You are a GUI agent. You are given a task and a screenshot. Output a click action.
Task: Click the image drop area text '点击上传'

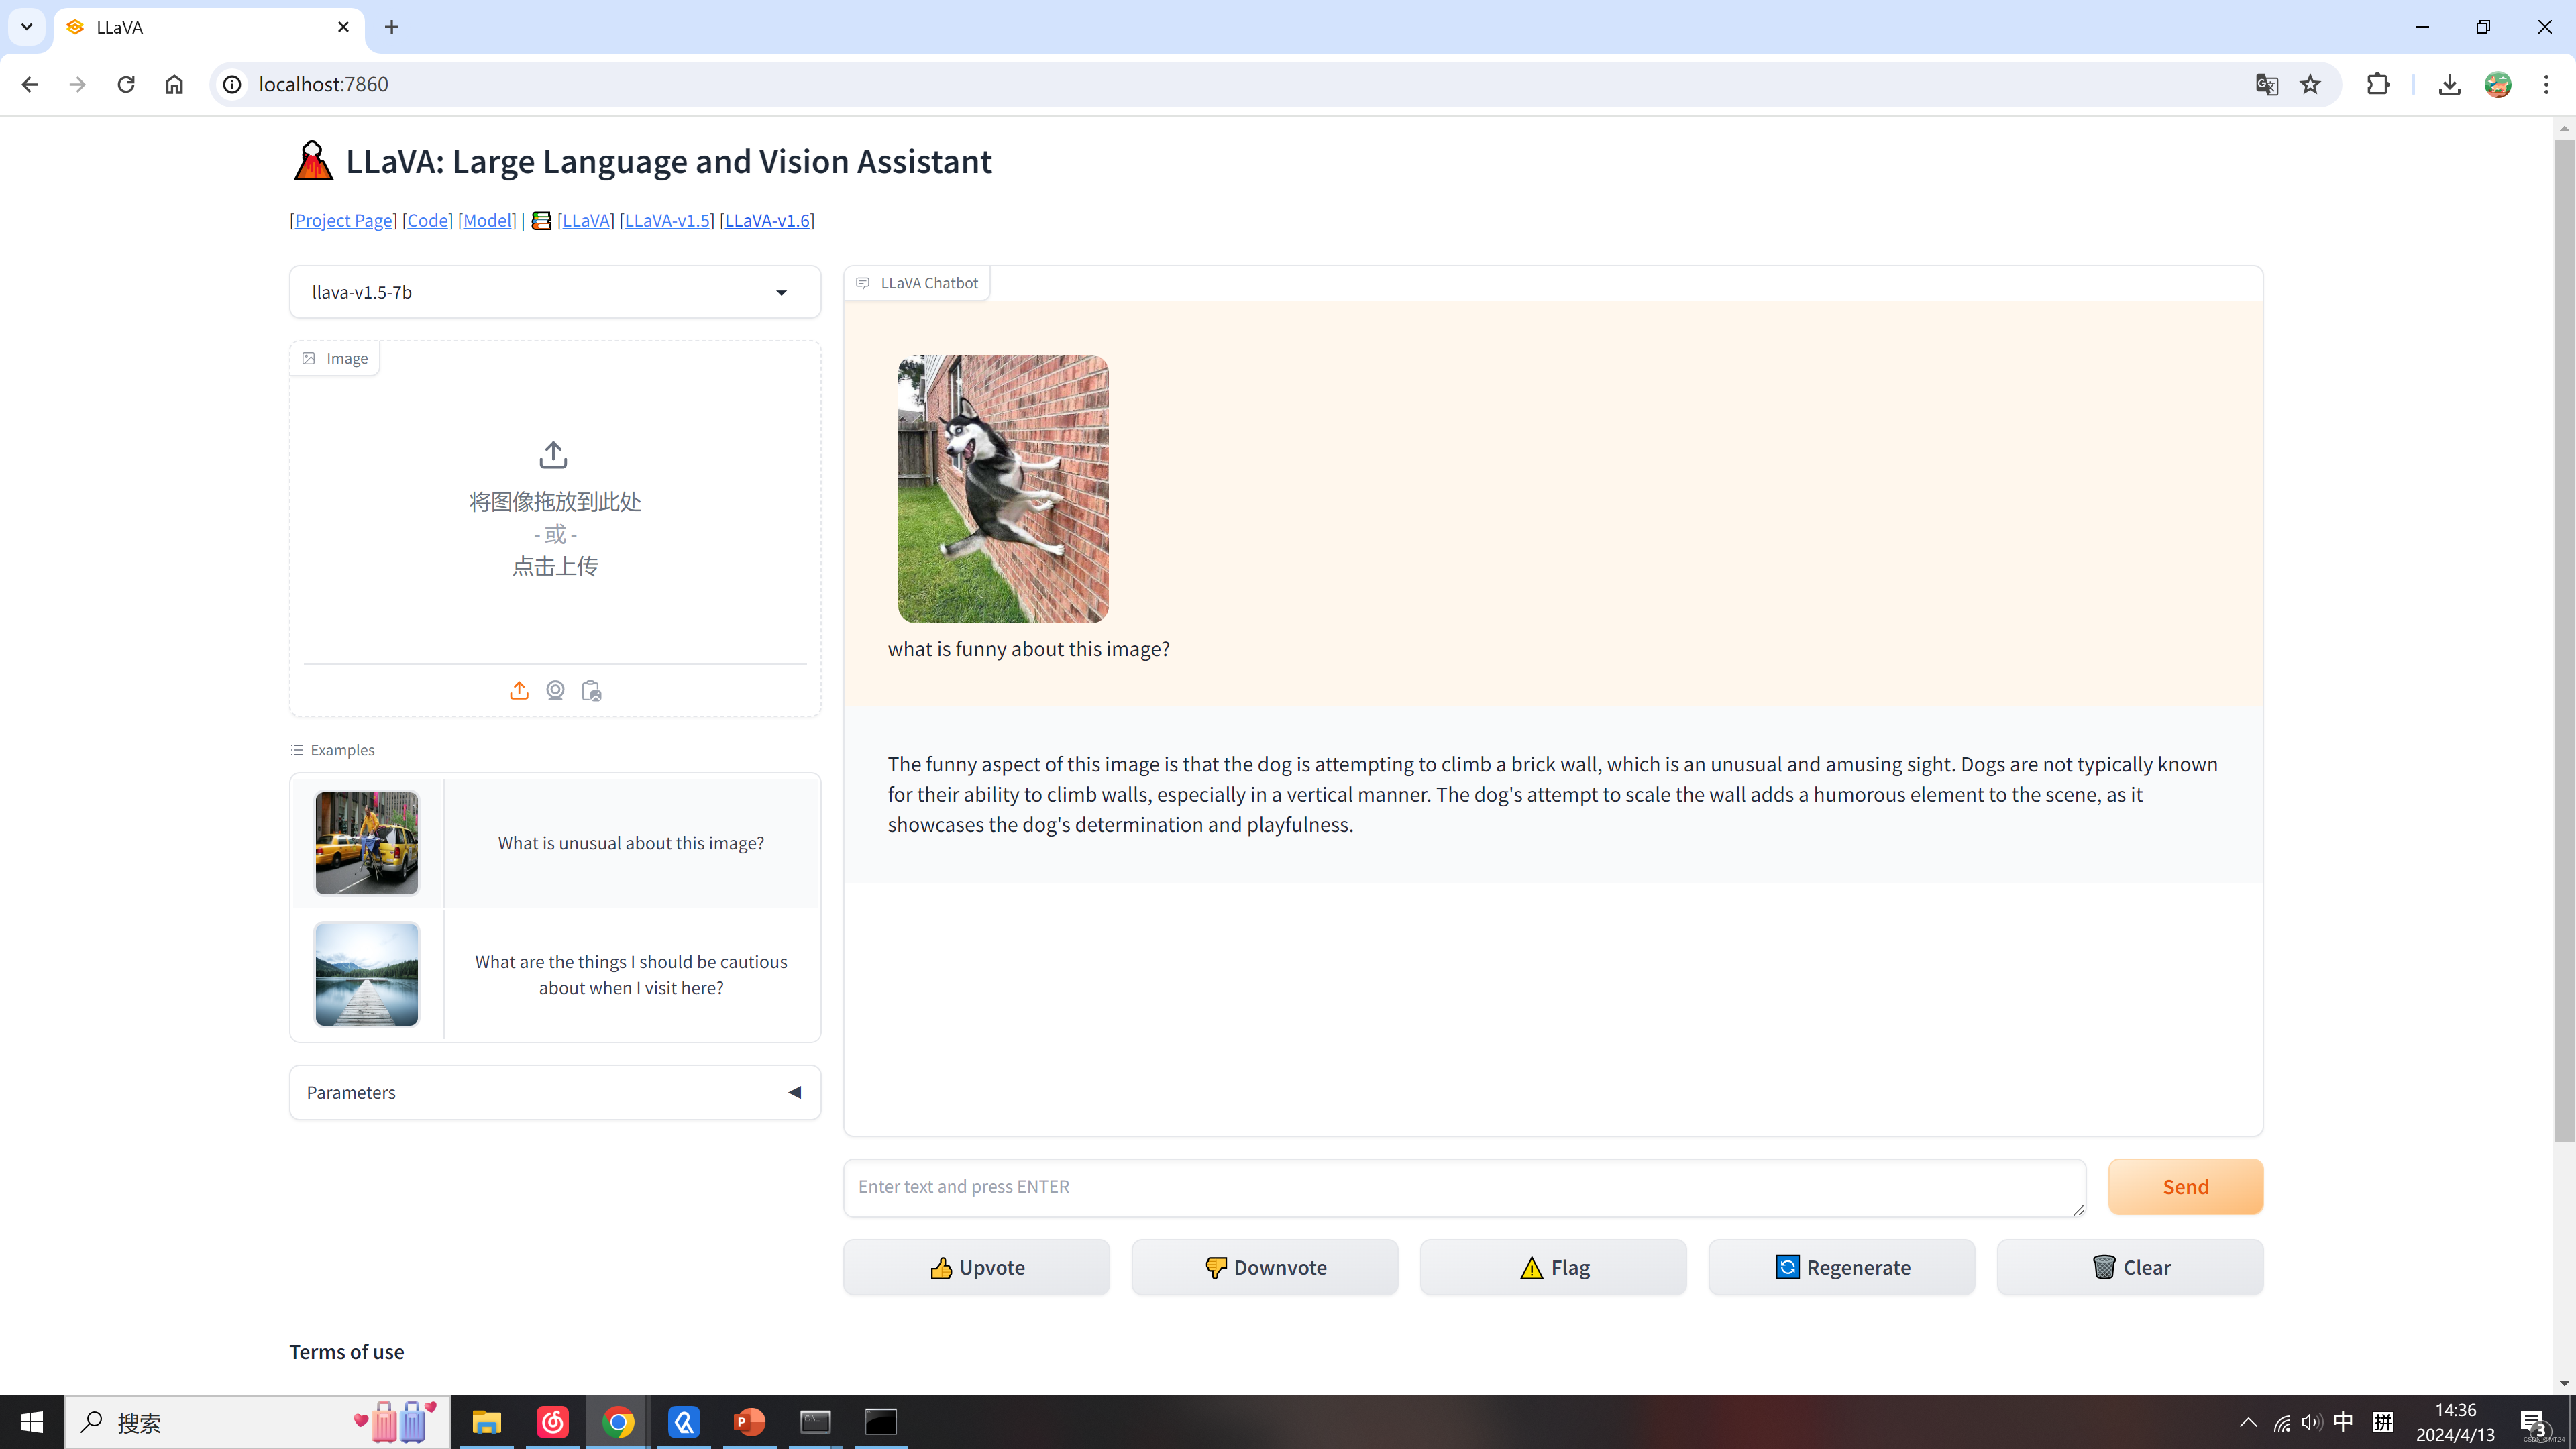click(x=555, y=566)
